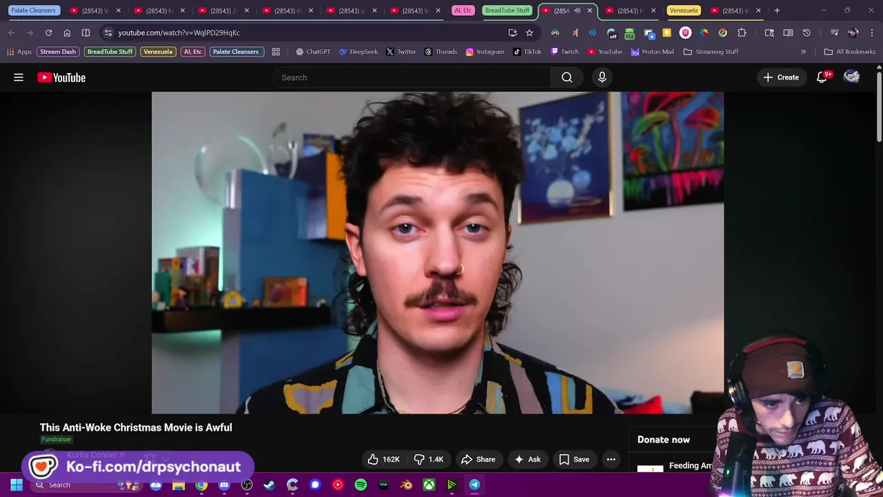Focus the YouTube search field
Viewport: 883px width, 497px height.
tap(413, 77)
